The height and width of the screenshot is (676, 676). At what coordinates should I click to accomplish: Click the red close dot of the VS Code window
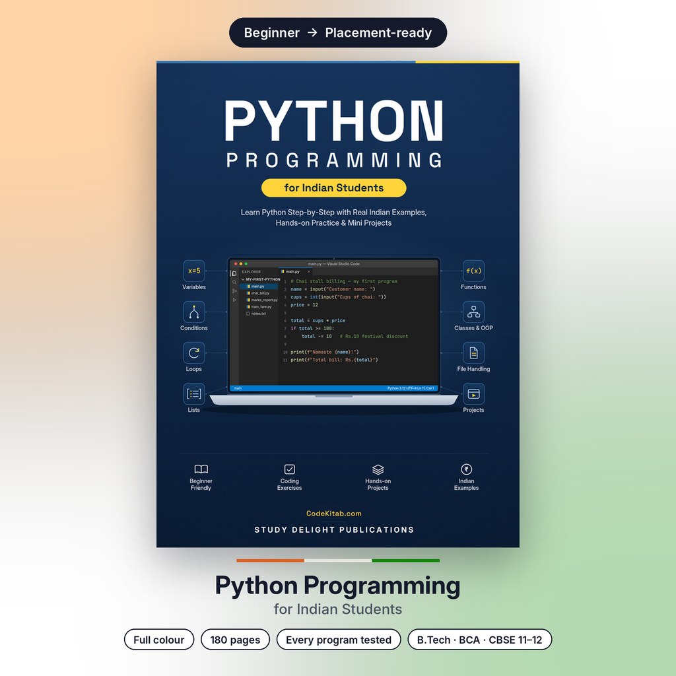tap(236, 264)
